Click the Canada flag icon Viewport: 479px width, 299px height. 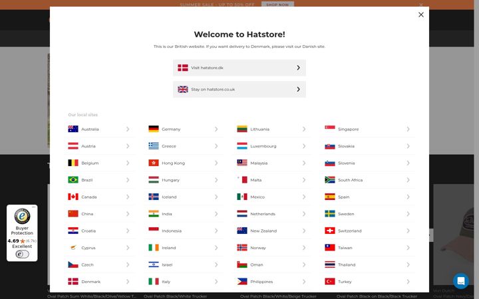coord(73,197)
